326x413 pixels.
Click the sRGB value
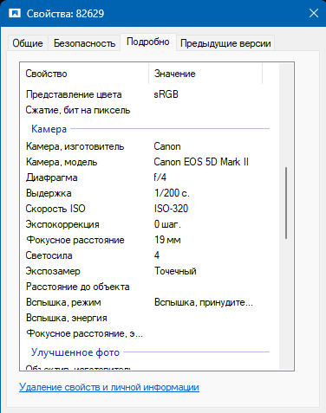166,94
